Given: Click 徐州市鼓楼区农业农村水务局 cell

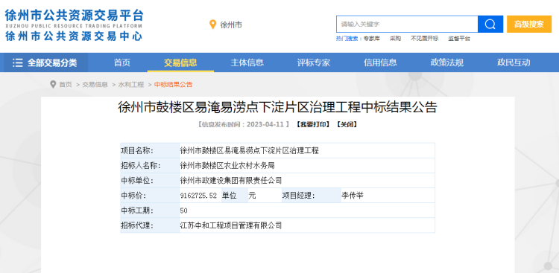Looking at the screenshot, I should click(x=307, y=165).
